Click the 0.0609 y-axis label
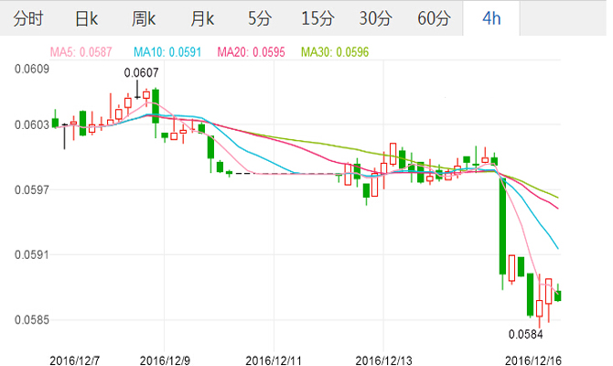This screenshot has width=613, height=366. click(32, 70)
